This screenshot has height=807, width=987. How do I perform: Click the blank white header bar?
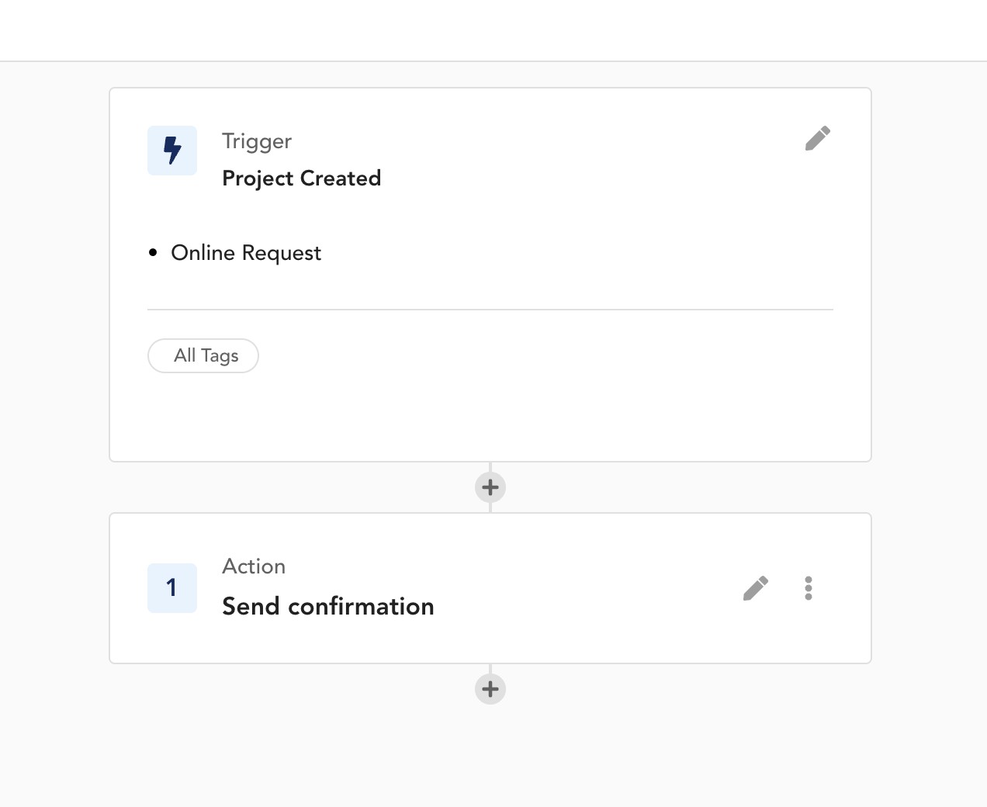coord(493,30)
